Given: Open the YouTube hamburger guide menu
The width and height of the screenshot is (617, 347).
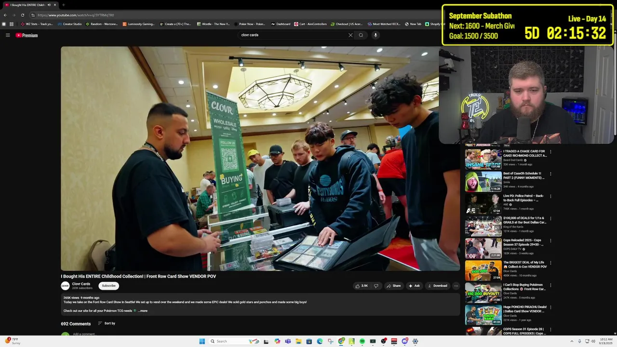Looking at the screenshot, I should [x=8, y=35].
